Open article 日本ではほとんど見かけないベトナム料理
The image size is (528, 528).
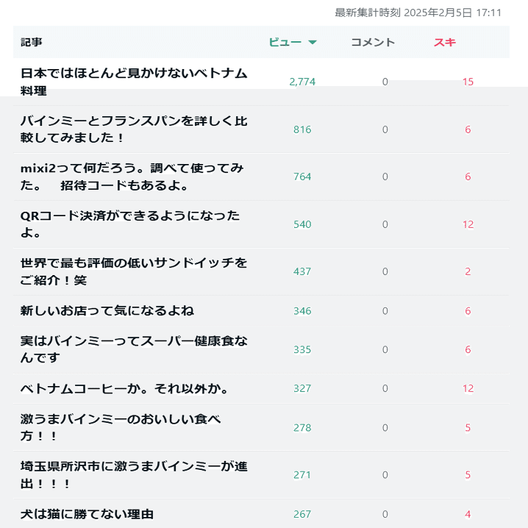(x=134, y=82)
